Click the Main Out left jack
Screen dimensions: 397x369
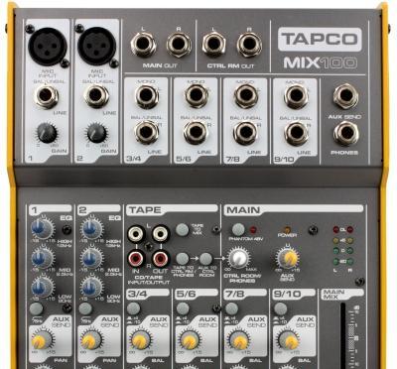coord(143,45)
